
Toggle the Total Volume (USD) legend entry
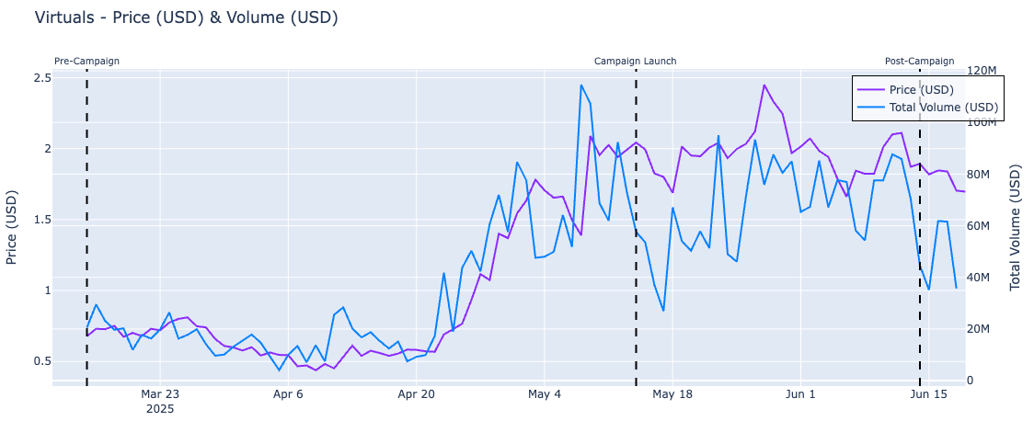[x=927, y=107]
